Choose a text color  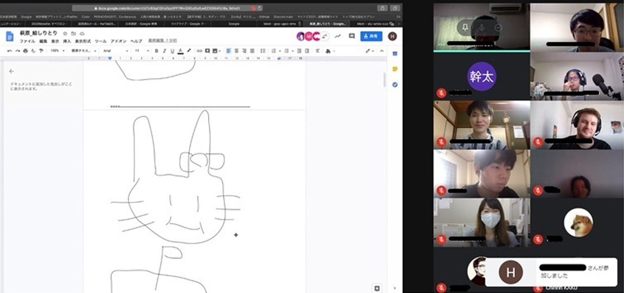coord(181,51)
